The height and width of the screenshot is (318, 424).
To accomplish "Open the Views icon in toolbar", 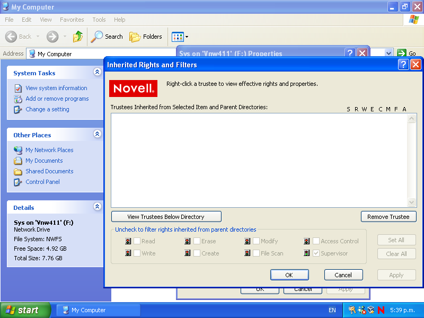I will [x=178, y=37].
